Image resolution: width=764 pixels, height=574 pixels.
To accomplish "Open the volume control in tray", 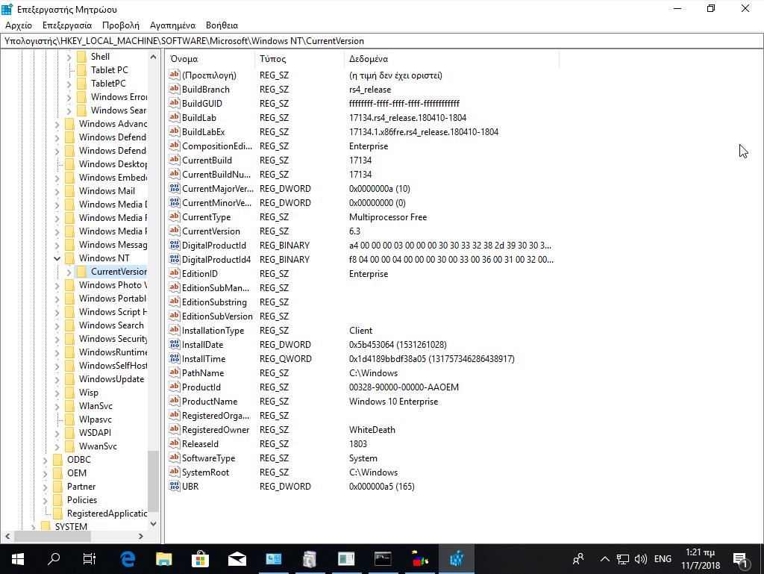I will point(641,559).
